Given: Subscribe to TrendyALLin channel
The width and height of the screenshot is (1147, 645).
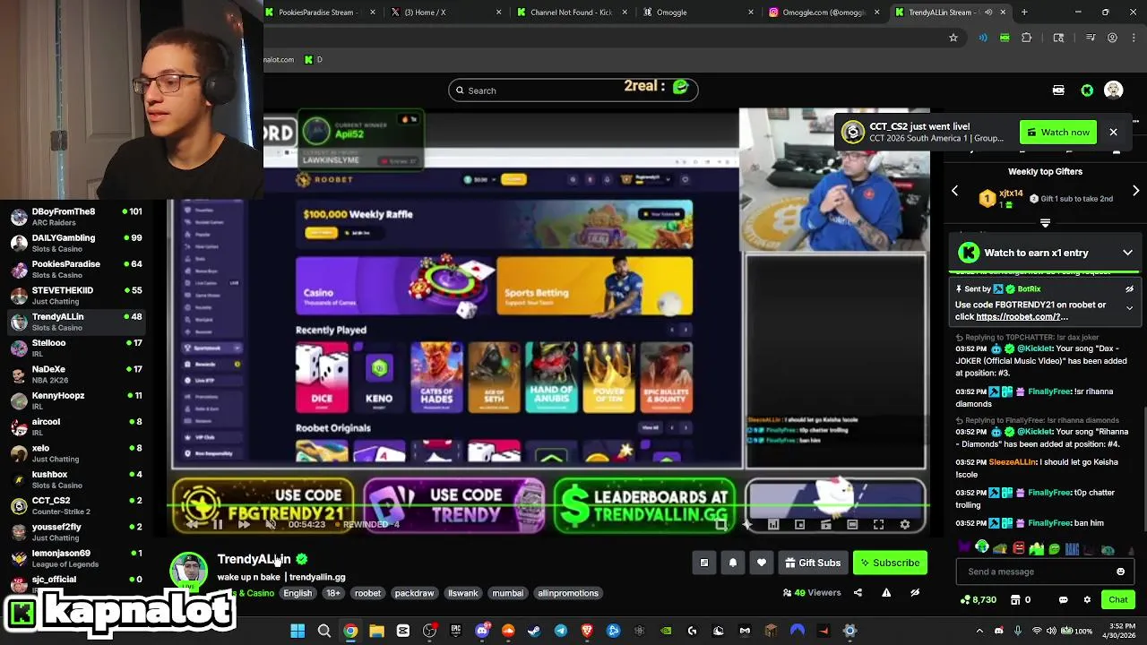Looking at the screenshot, I should (890, 563).
